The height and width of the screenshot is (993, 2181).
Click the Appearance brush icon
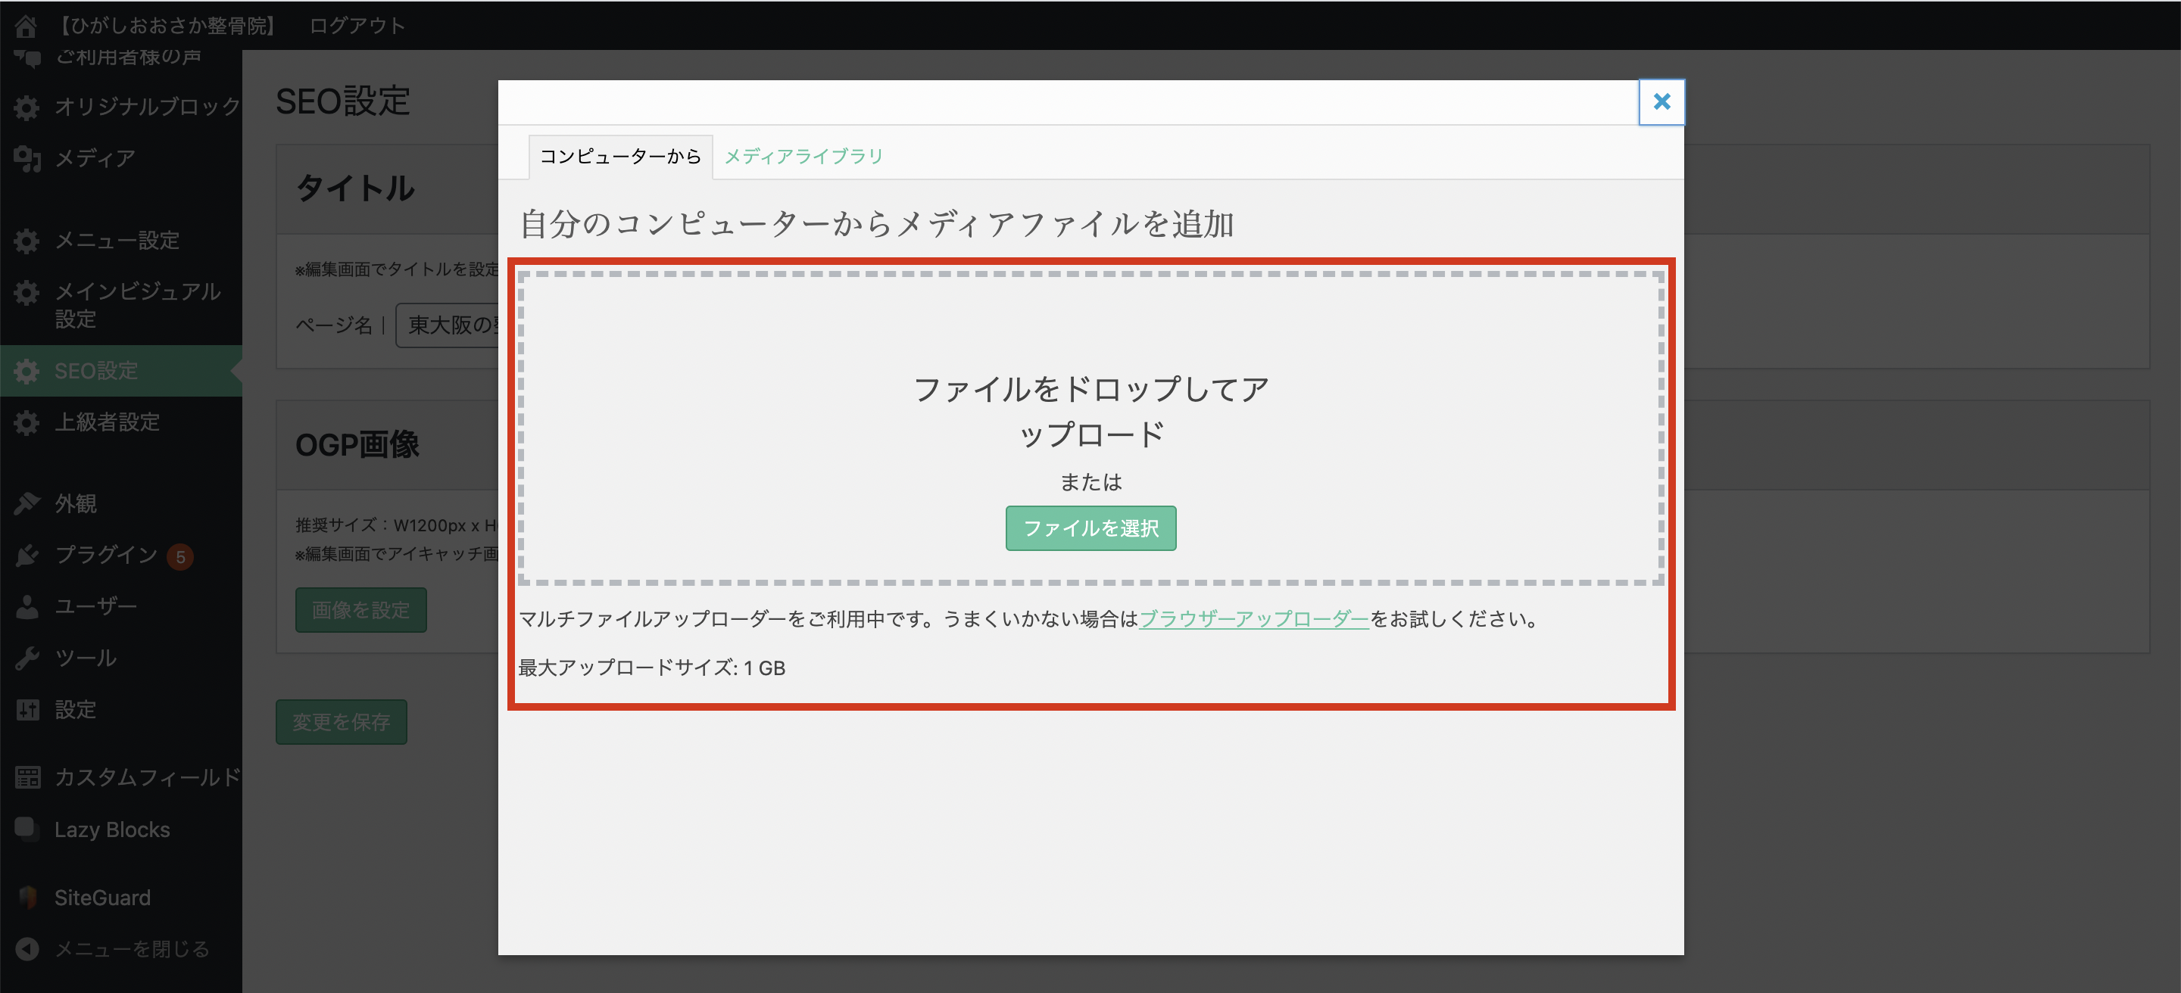pos(27,503)
